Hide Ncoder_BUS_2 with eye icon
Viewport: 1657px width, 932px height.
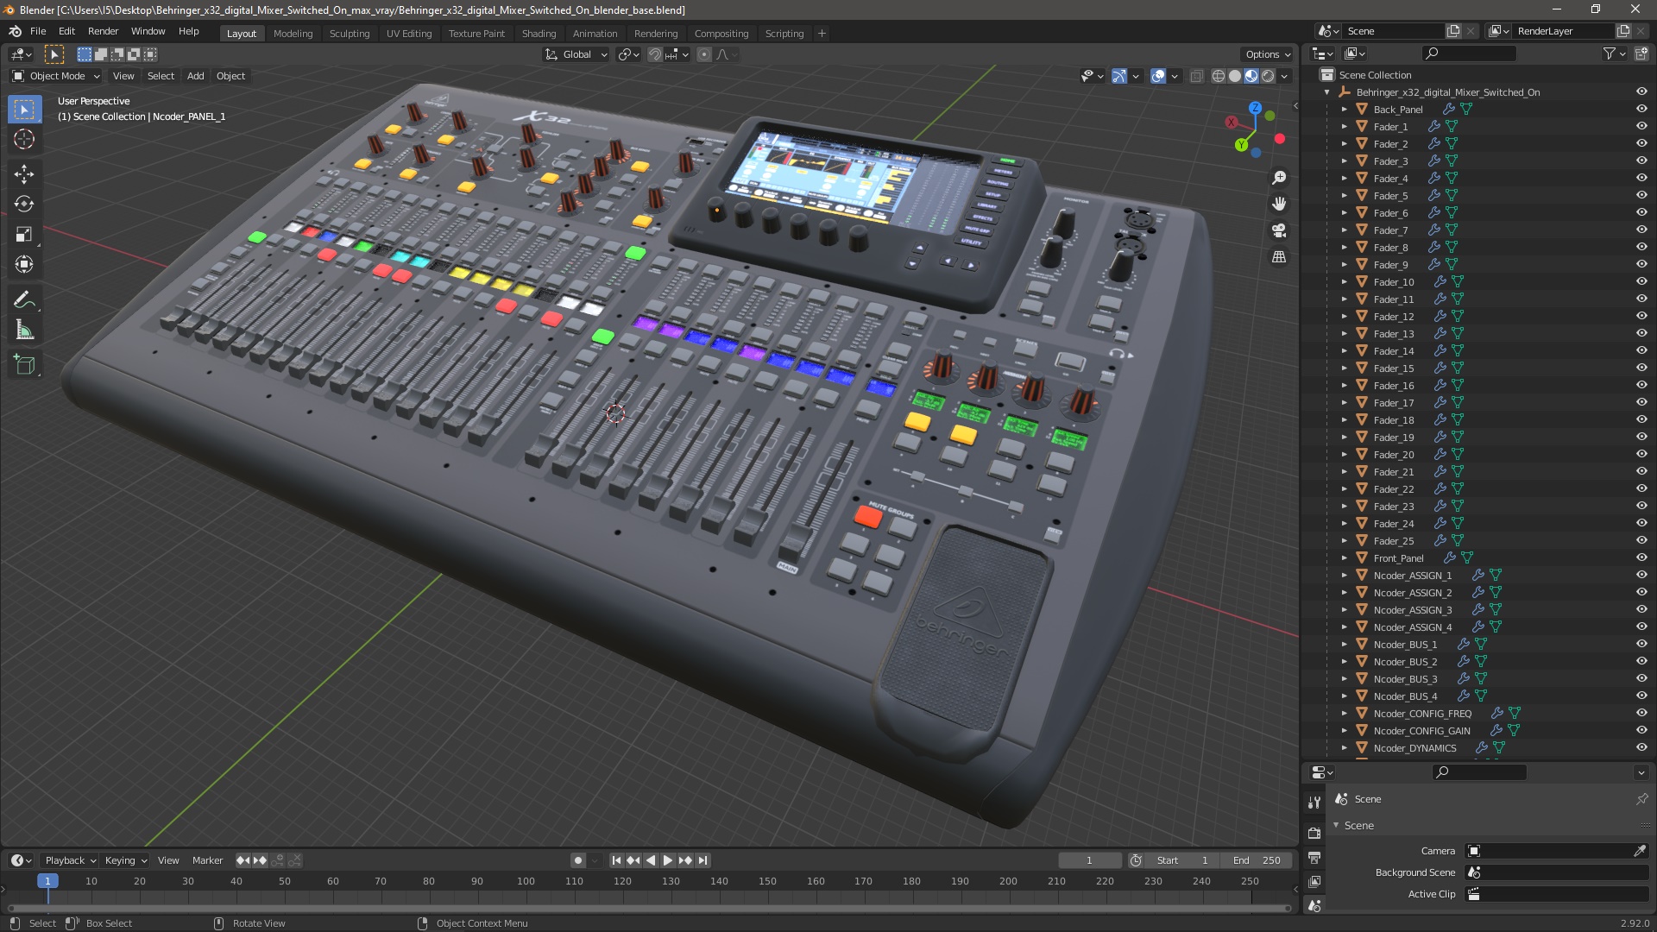1641,661
